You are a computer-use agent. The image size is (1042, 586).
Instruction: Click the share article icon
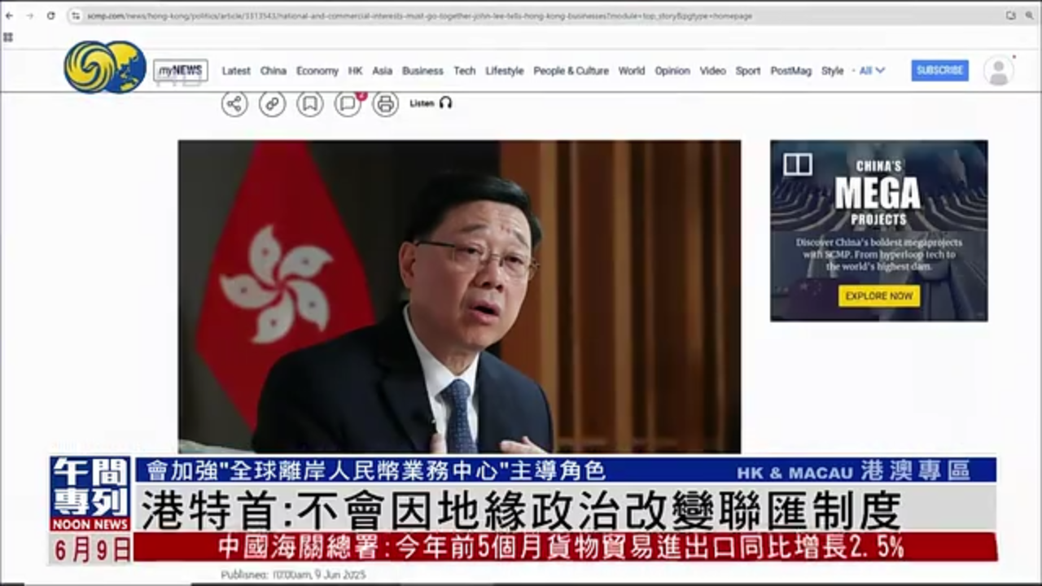pyautogui.click(x=234, y=103)
